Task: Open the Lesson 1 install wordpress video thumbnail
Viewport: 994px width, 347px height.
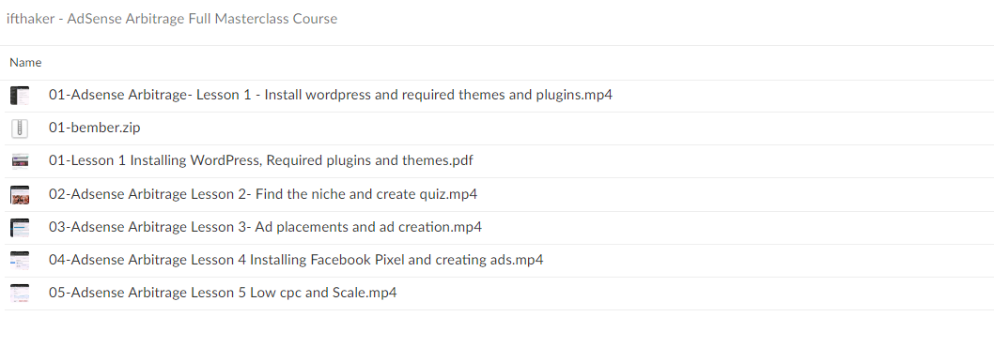Action: click(x=20, y=96)
